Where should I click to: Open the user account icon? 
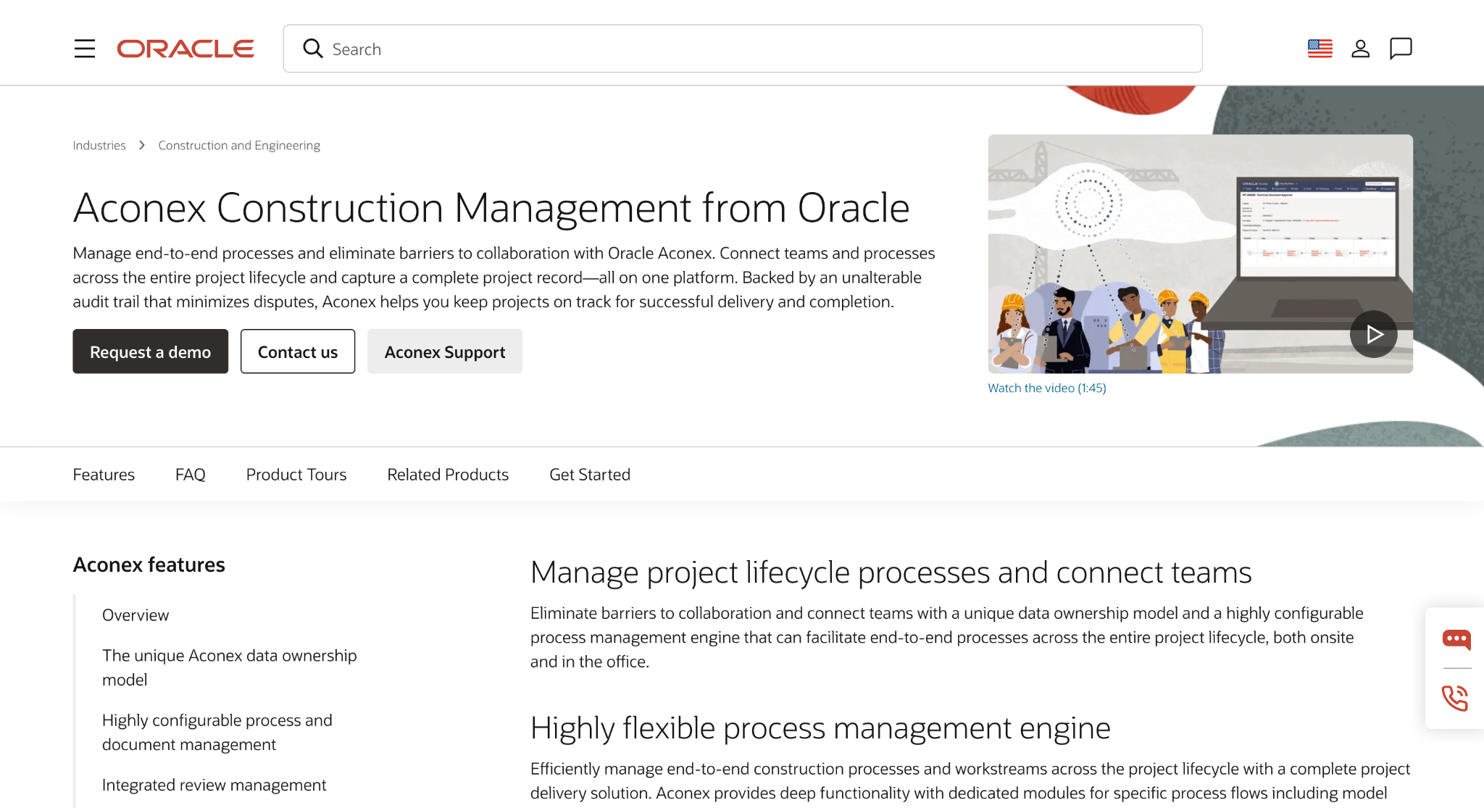coord(1360,49)
